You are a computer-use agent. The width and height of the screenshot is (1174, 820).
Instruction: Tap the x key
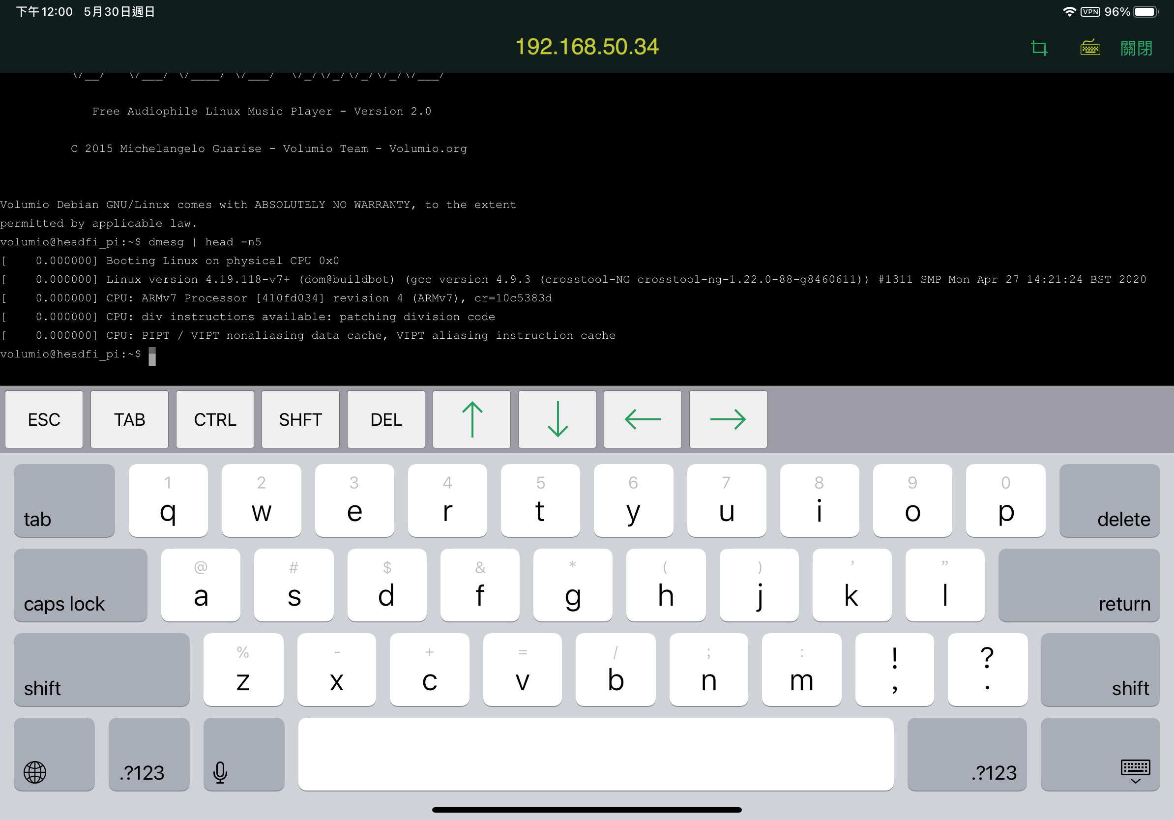point(336,669)
